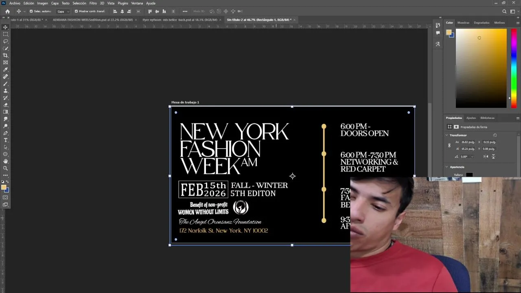Swap foreground and background colors
The image size is (521, 293).
click(8, 182)
